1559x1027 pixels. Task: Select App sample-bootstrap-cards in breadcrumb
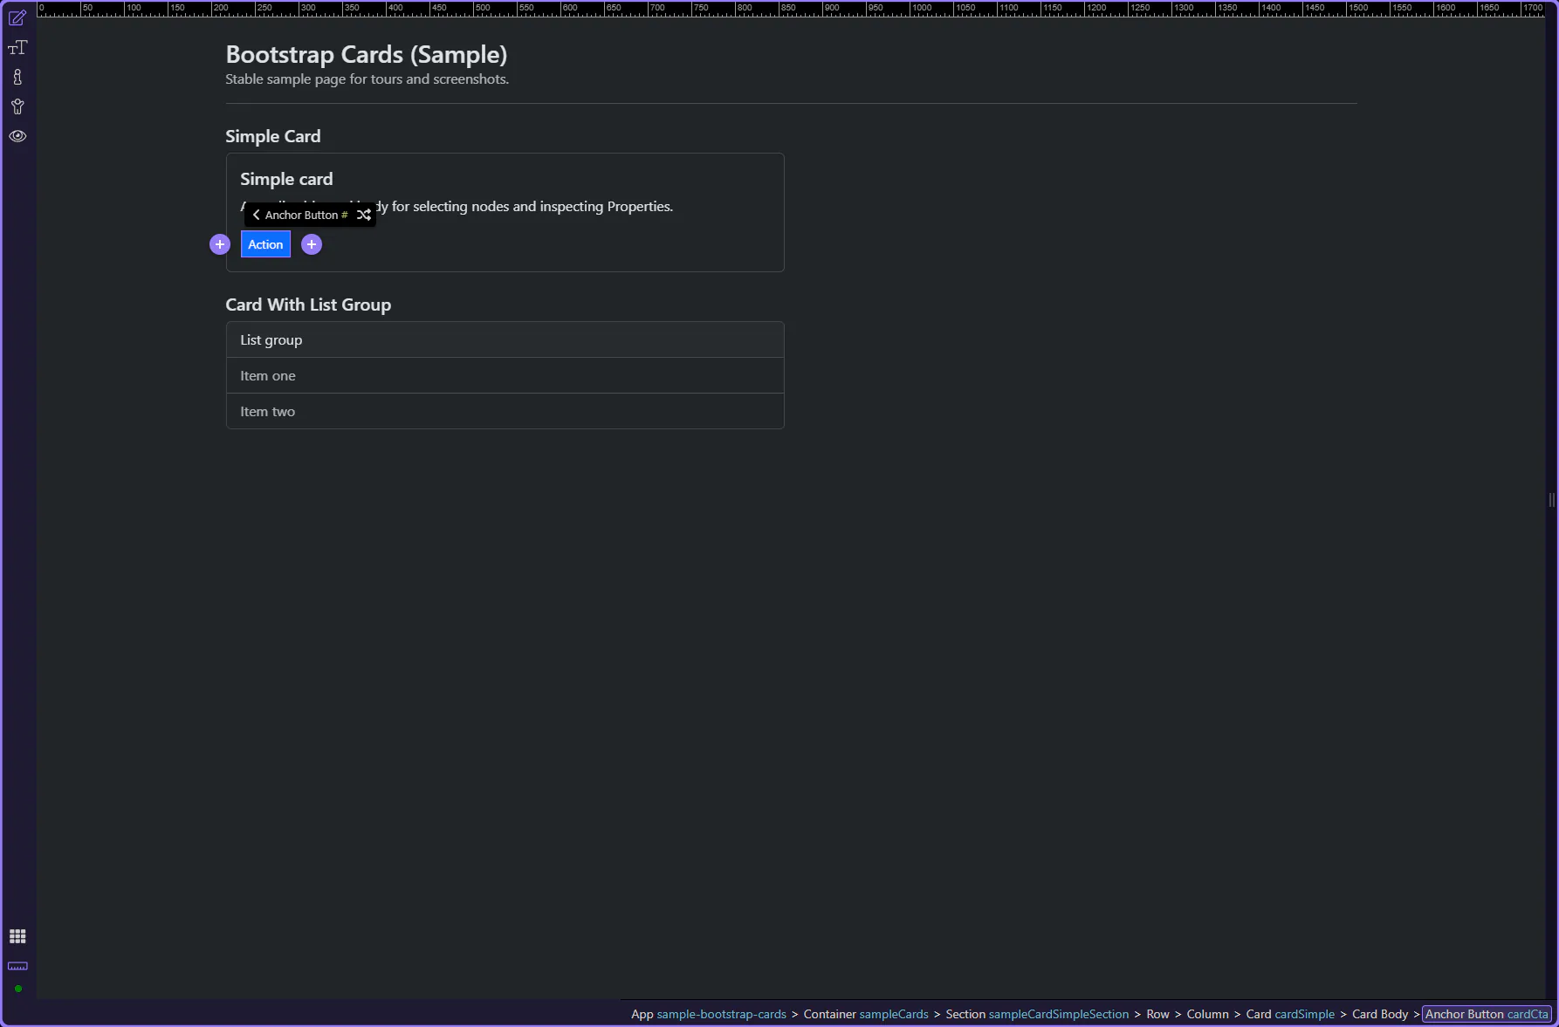pyautogui.click(x=708, y=1014)
